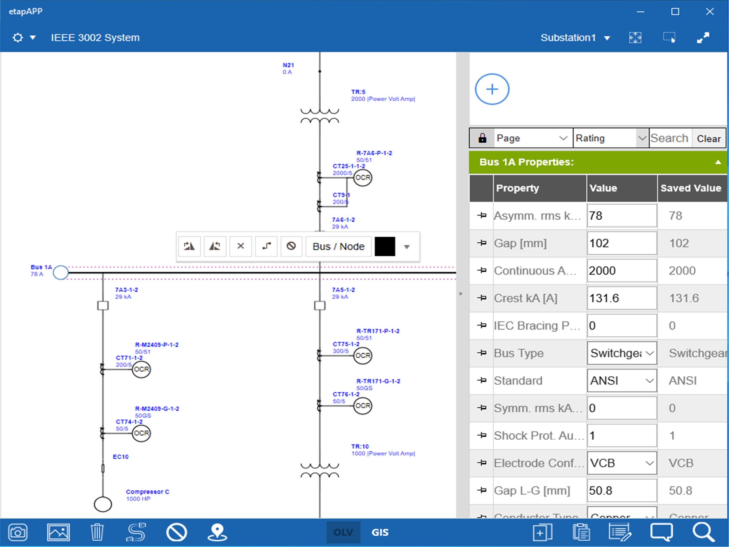
Task: Click the Clear button
Action: coord(708,139)
